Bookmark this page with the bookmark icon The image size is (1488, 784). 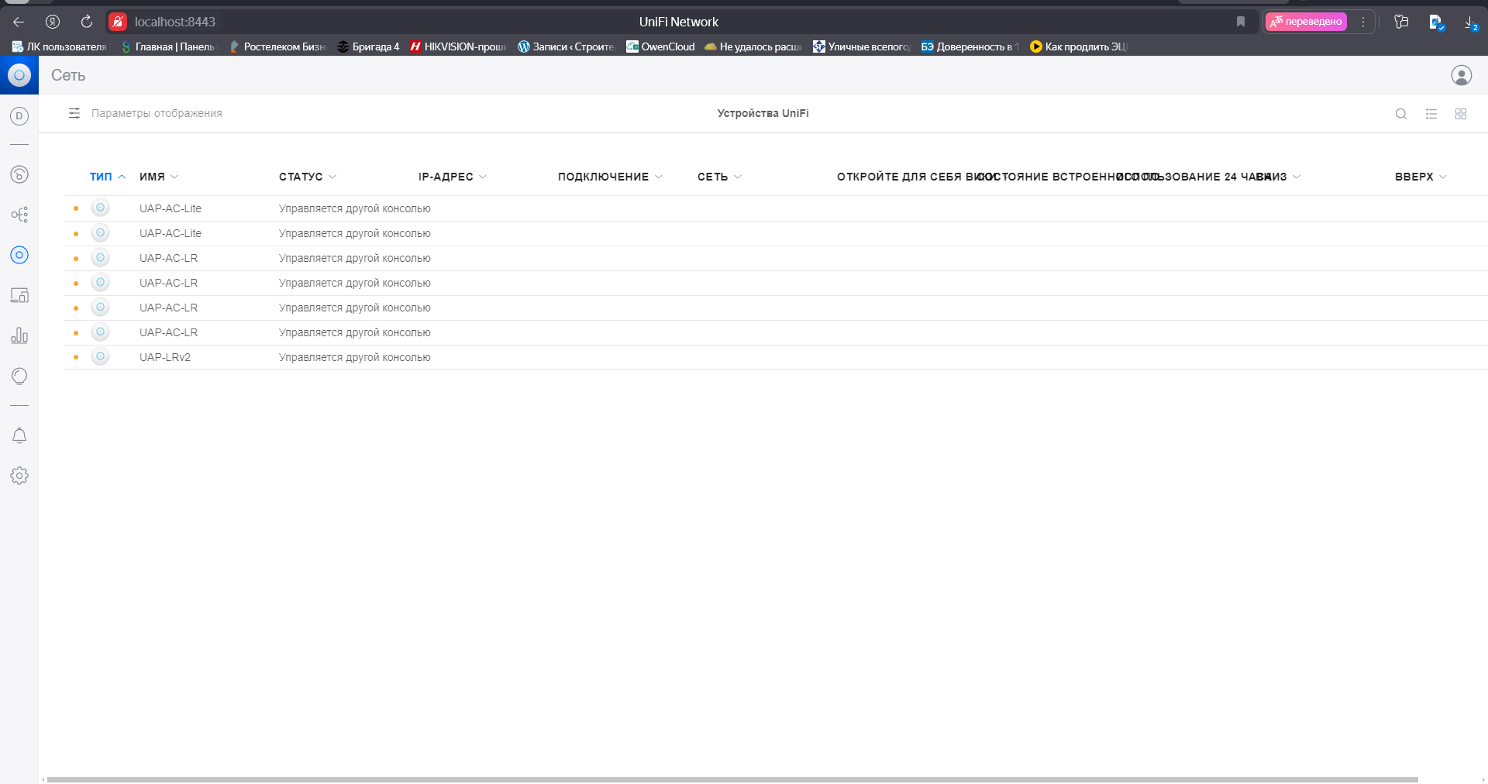(x=1241, y=22)
